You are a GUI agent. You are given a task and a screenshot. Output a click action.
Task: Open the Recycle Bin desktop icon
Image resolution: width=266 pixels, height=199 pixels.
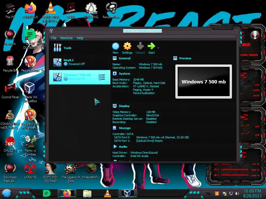coord(10,64)
